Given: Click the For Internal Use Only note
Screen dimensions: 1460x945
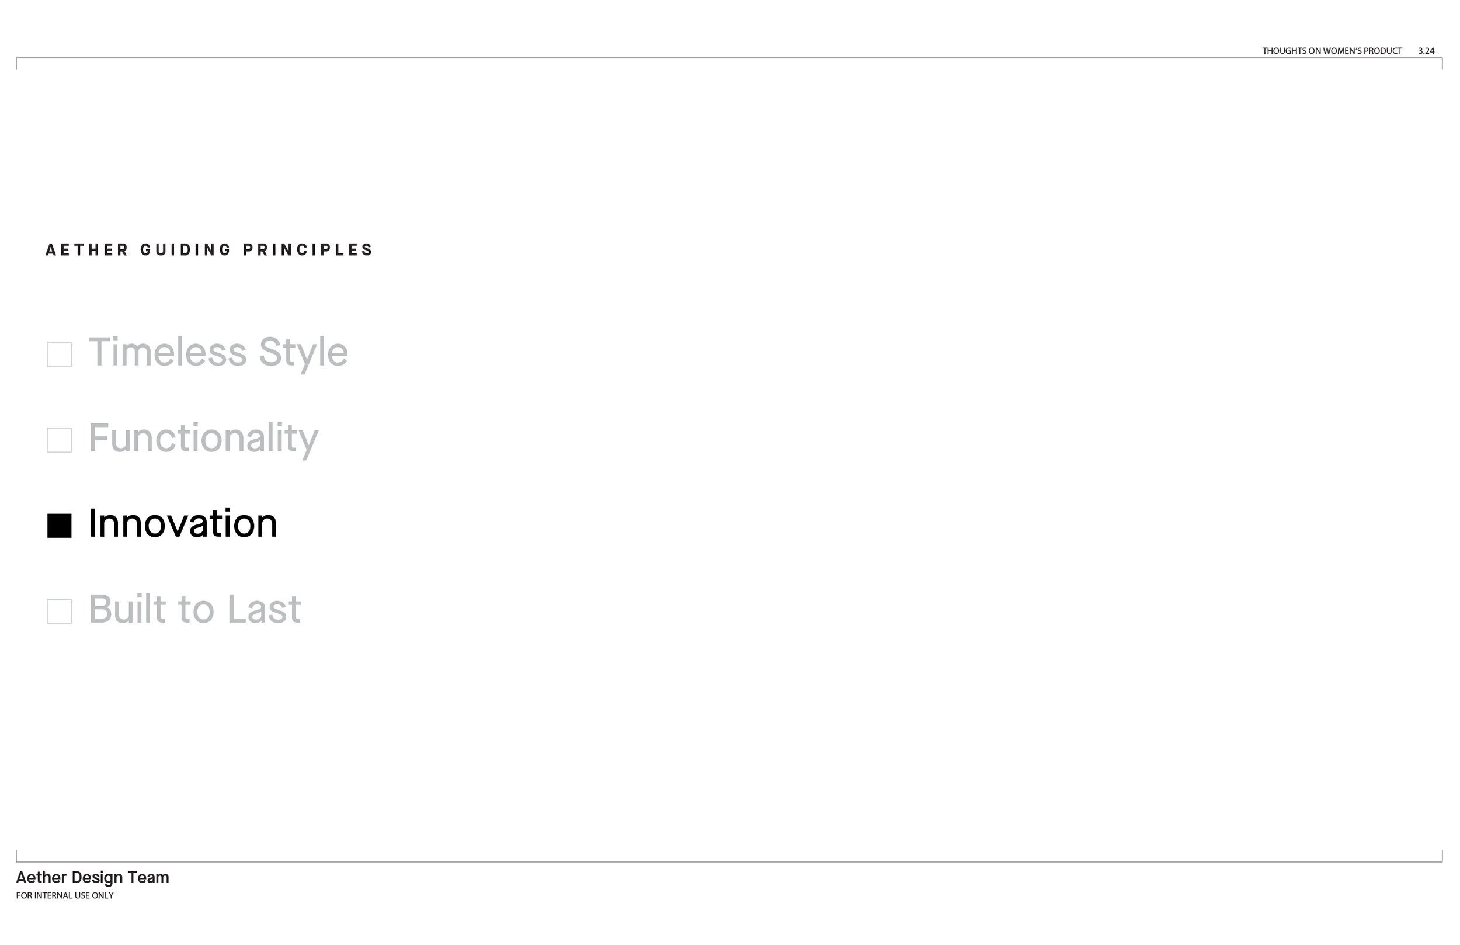Looking at the screenshot, I should [x=65, y=895].
